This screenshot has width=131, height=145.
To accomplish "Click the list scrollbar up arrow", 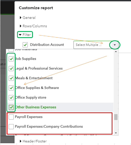I will (x=116, y=51).
